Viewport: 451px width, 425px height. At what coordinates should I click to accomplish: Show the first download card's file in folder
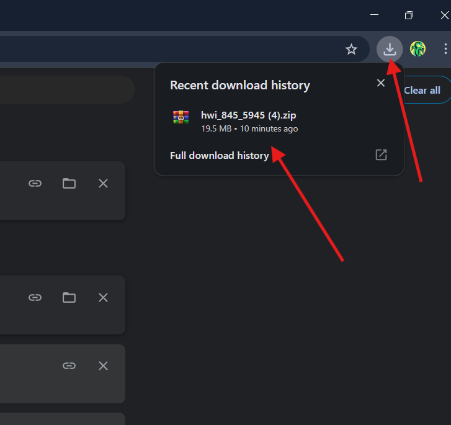coord(69,183)
